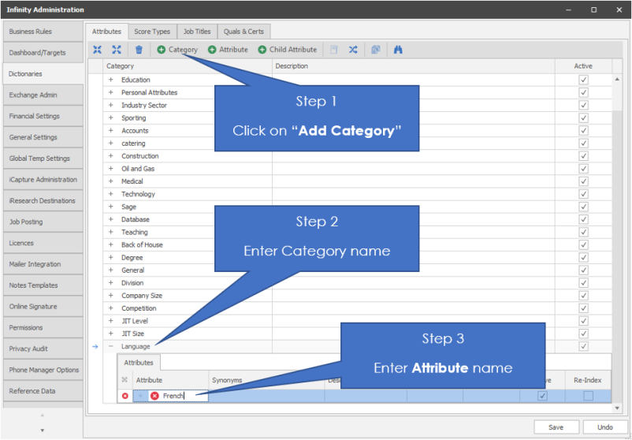The image size is (632, 440).
Task: Click the trash delete icon
Action: [x=139, y=50]
